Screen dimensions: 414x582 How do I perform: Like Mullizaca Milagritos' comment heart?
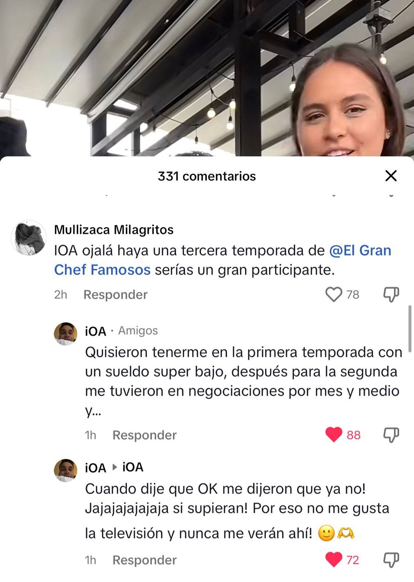pyautogui.click(x=333, y=294)
